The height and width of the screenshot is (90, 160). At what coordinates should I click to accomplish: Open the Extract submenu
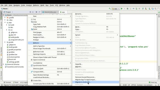[x=96, y=35]
